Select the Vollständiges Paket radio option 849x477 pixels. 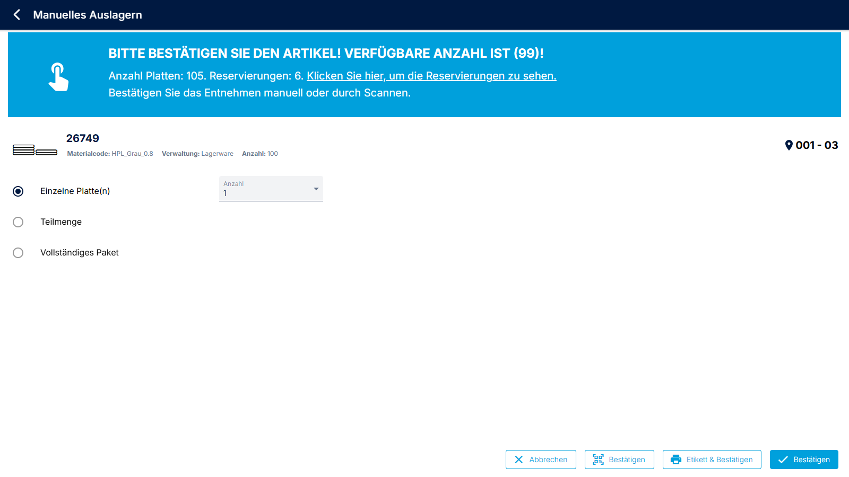click(18, 253)
